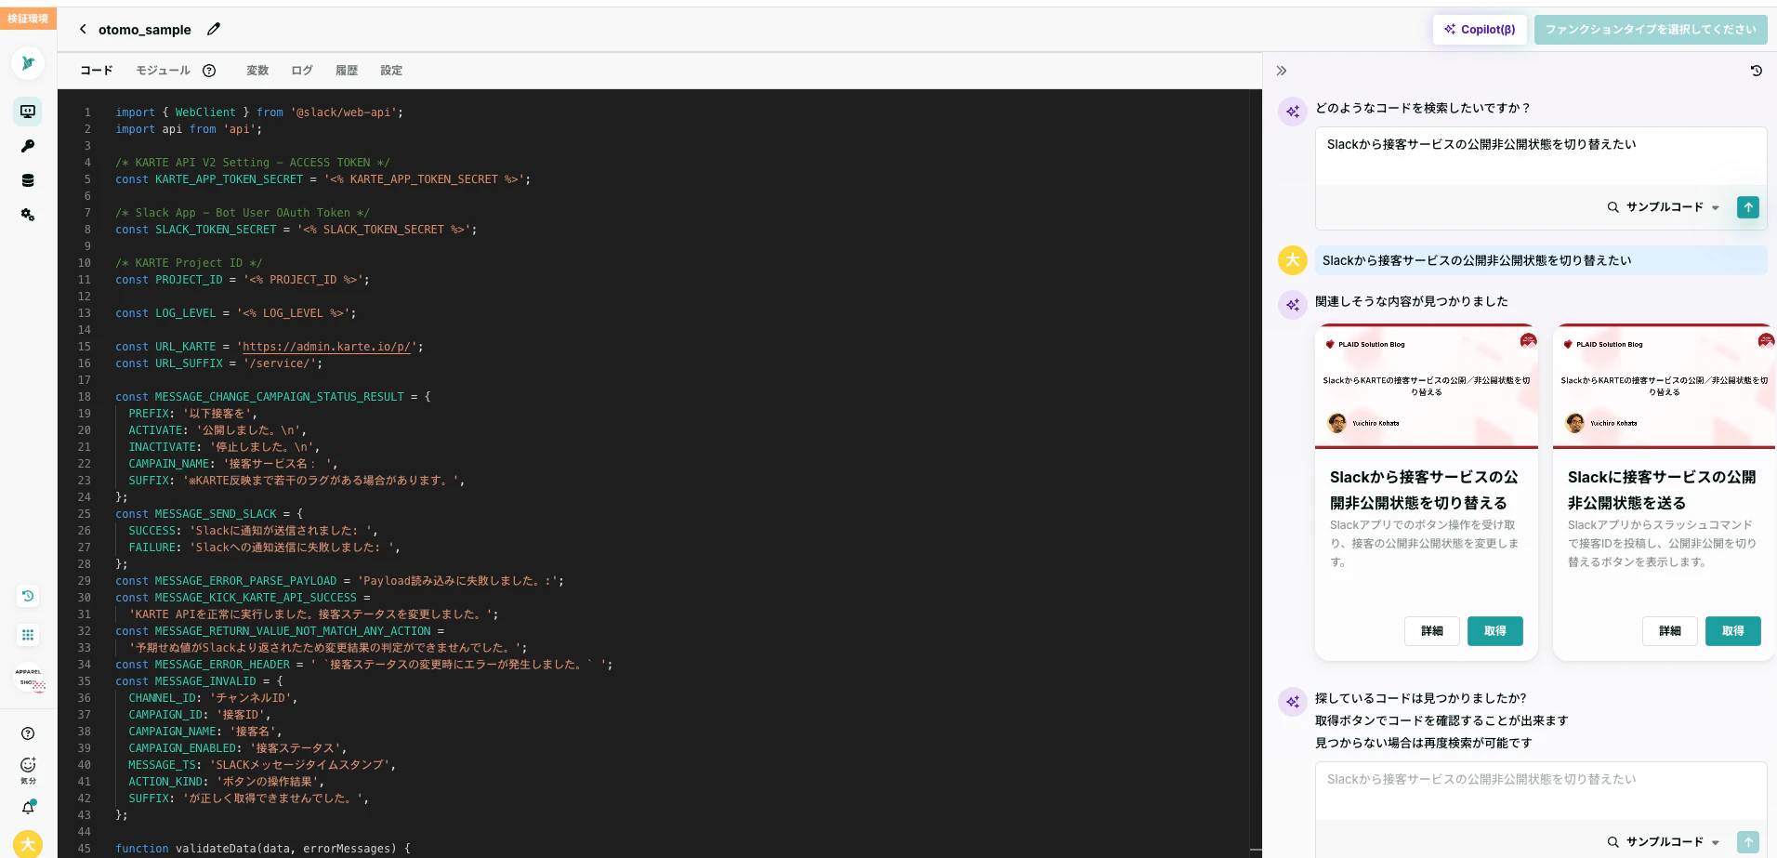Image resolution: width=1777 pixels, height=858 pixels.
Task: Click the mood smiley (気分) icon
Action: point(28,769)
